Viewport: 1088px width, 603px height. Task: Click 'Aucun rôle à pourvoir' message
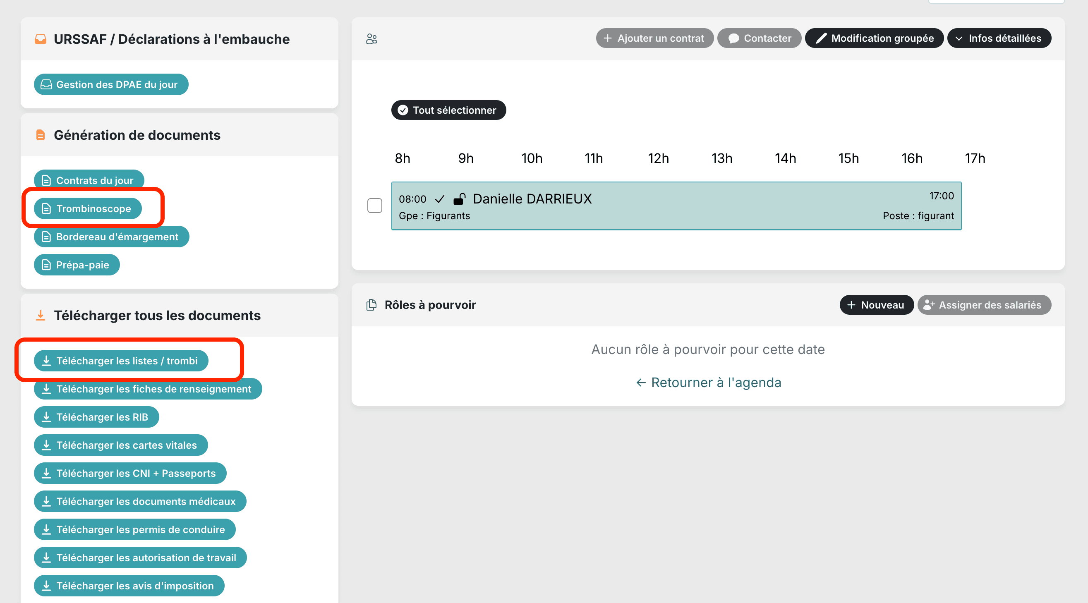click(708, 349)
